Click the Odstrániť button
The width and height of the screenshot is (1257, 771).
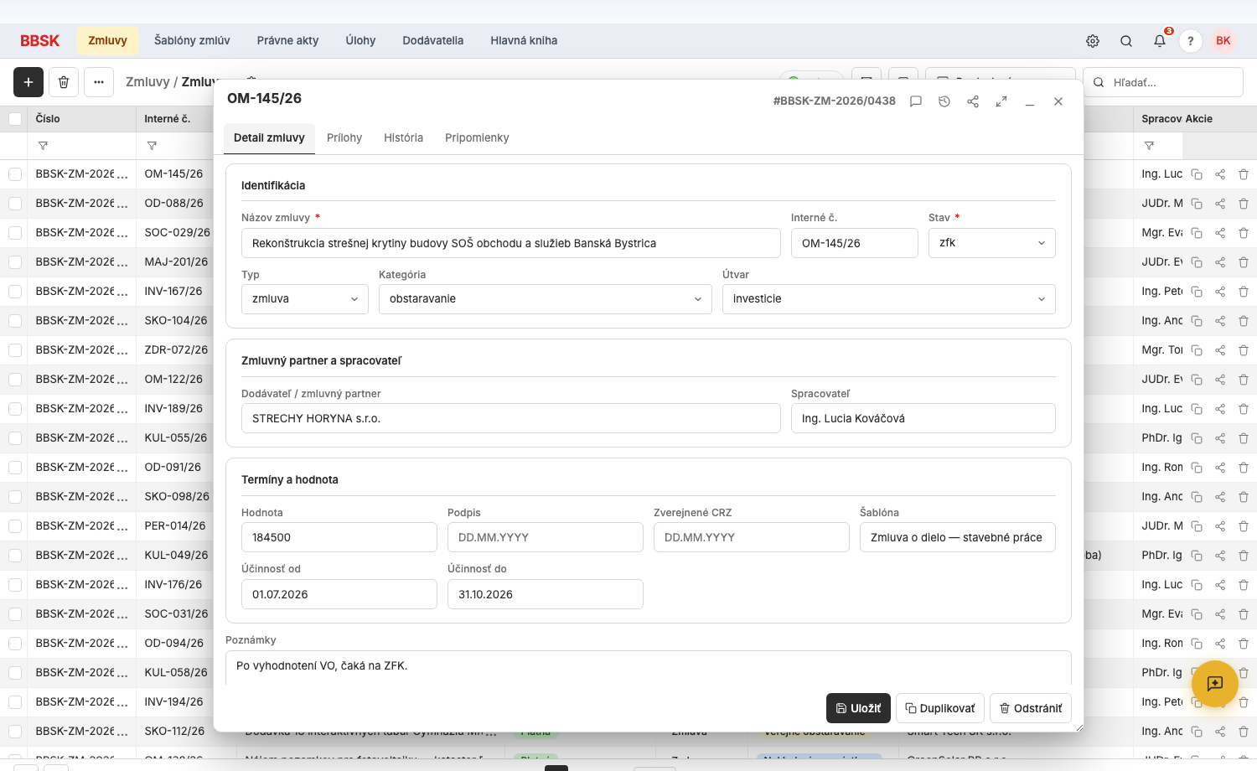pyautogui.click(x=1031, y=708)
